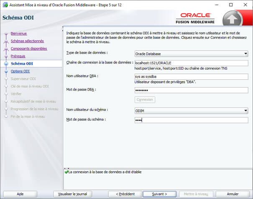Click the Superviseur ODI step
Screen dimensions: 253x199
(x=23, y=79)
